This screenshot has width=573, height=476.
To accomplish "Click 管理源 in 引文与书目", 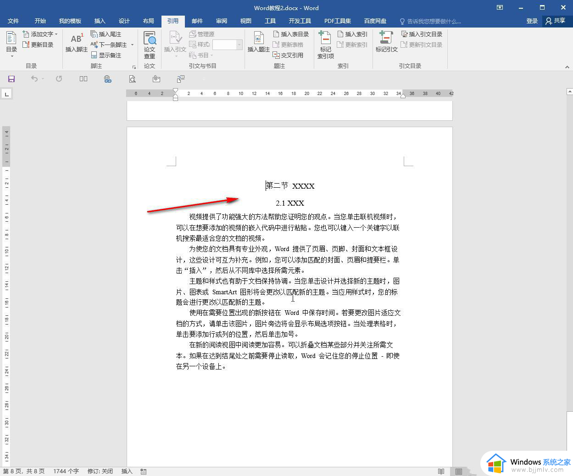I will coord(202,34).
